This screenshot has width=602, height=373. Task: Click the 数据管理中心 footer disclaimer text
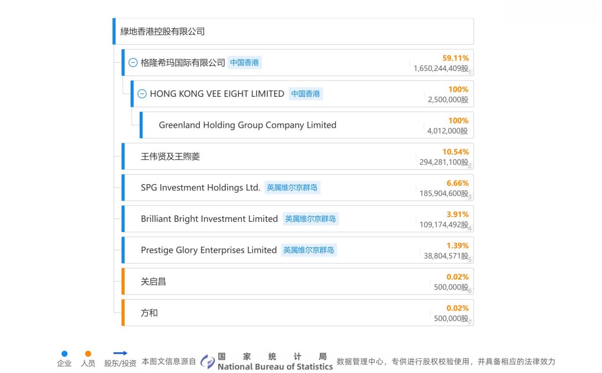click(446, 362)
